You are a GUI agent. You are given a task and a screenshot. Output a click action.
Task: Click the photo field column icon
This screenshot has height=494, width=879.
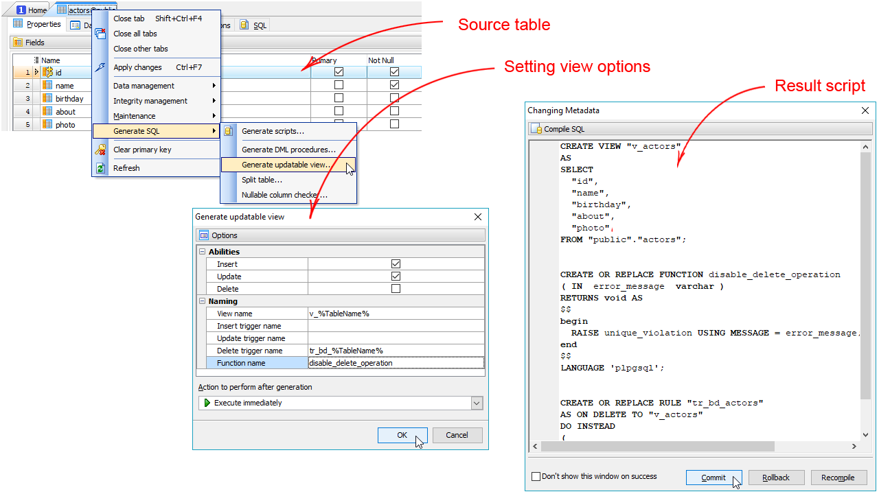[x=47, y=124]
